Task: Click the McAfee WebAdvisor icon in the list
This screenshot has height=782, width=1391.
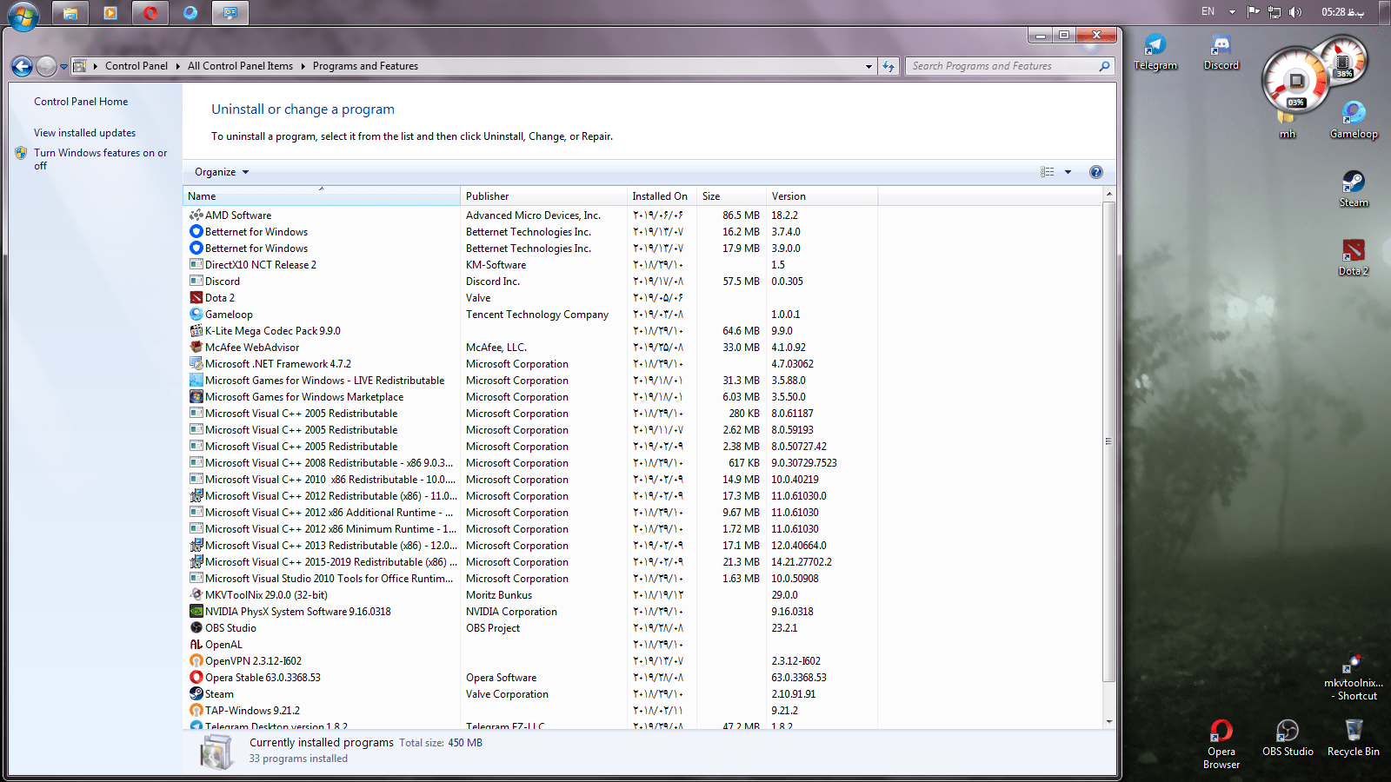Action: pos(196,348)
